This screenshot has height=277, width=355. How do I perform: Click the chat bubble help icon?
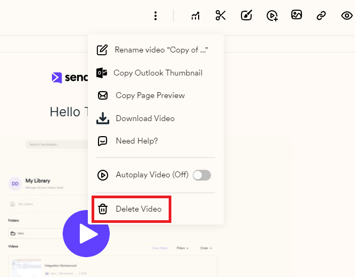pyautogui.click(x=102, y=141)
